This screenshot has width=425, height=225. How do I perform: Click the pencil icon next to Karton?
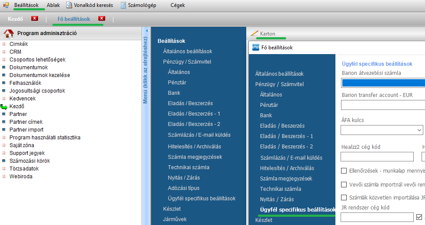[x=254, y=33]
